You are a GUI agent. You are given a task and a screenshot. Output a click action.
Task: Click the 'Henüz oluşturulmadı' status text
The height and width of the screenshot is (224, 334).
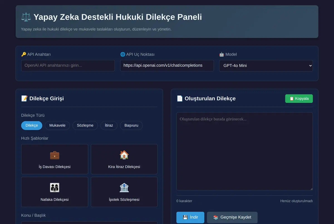click(296, 201)
